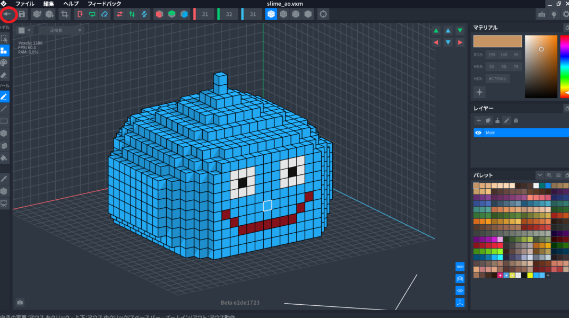Click the back arrow button

click(x=7, y=14)
